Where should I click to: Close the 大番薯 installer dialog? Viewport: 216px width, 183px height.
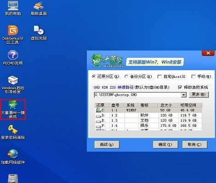208,53
